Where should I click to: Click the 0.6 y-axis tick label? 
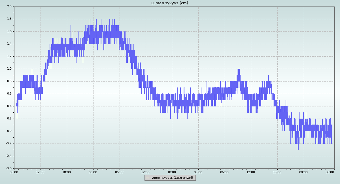pos(9,94)
